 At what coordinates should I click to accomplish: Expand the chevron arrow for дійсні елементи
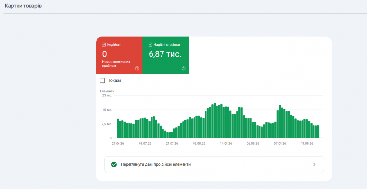(x=314, y=165)
